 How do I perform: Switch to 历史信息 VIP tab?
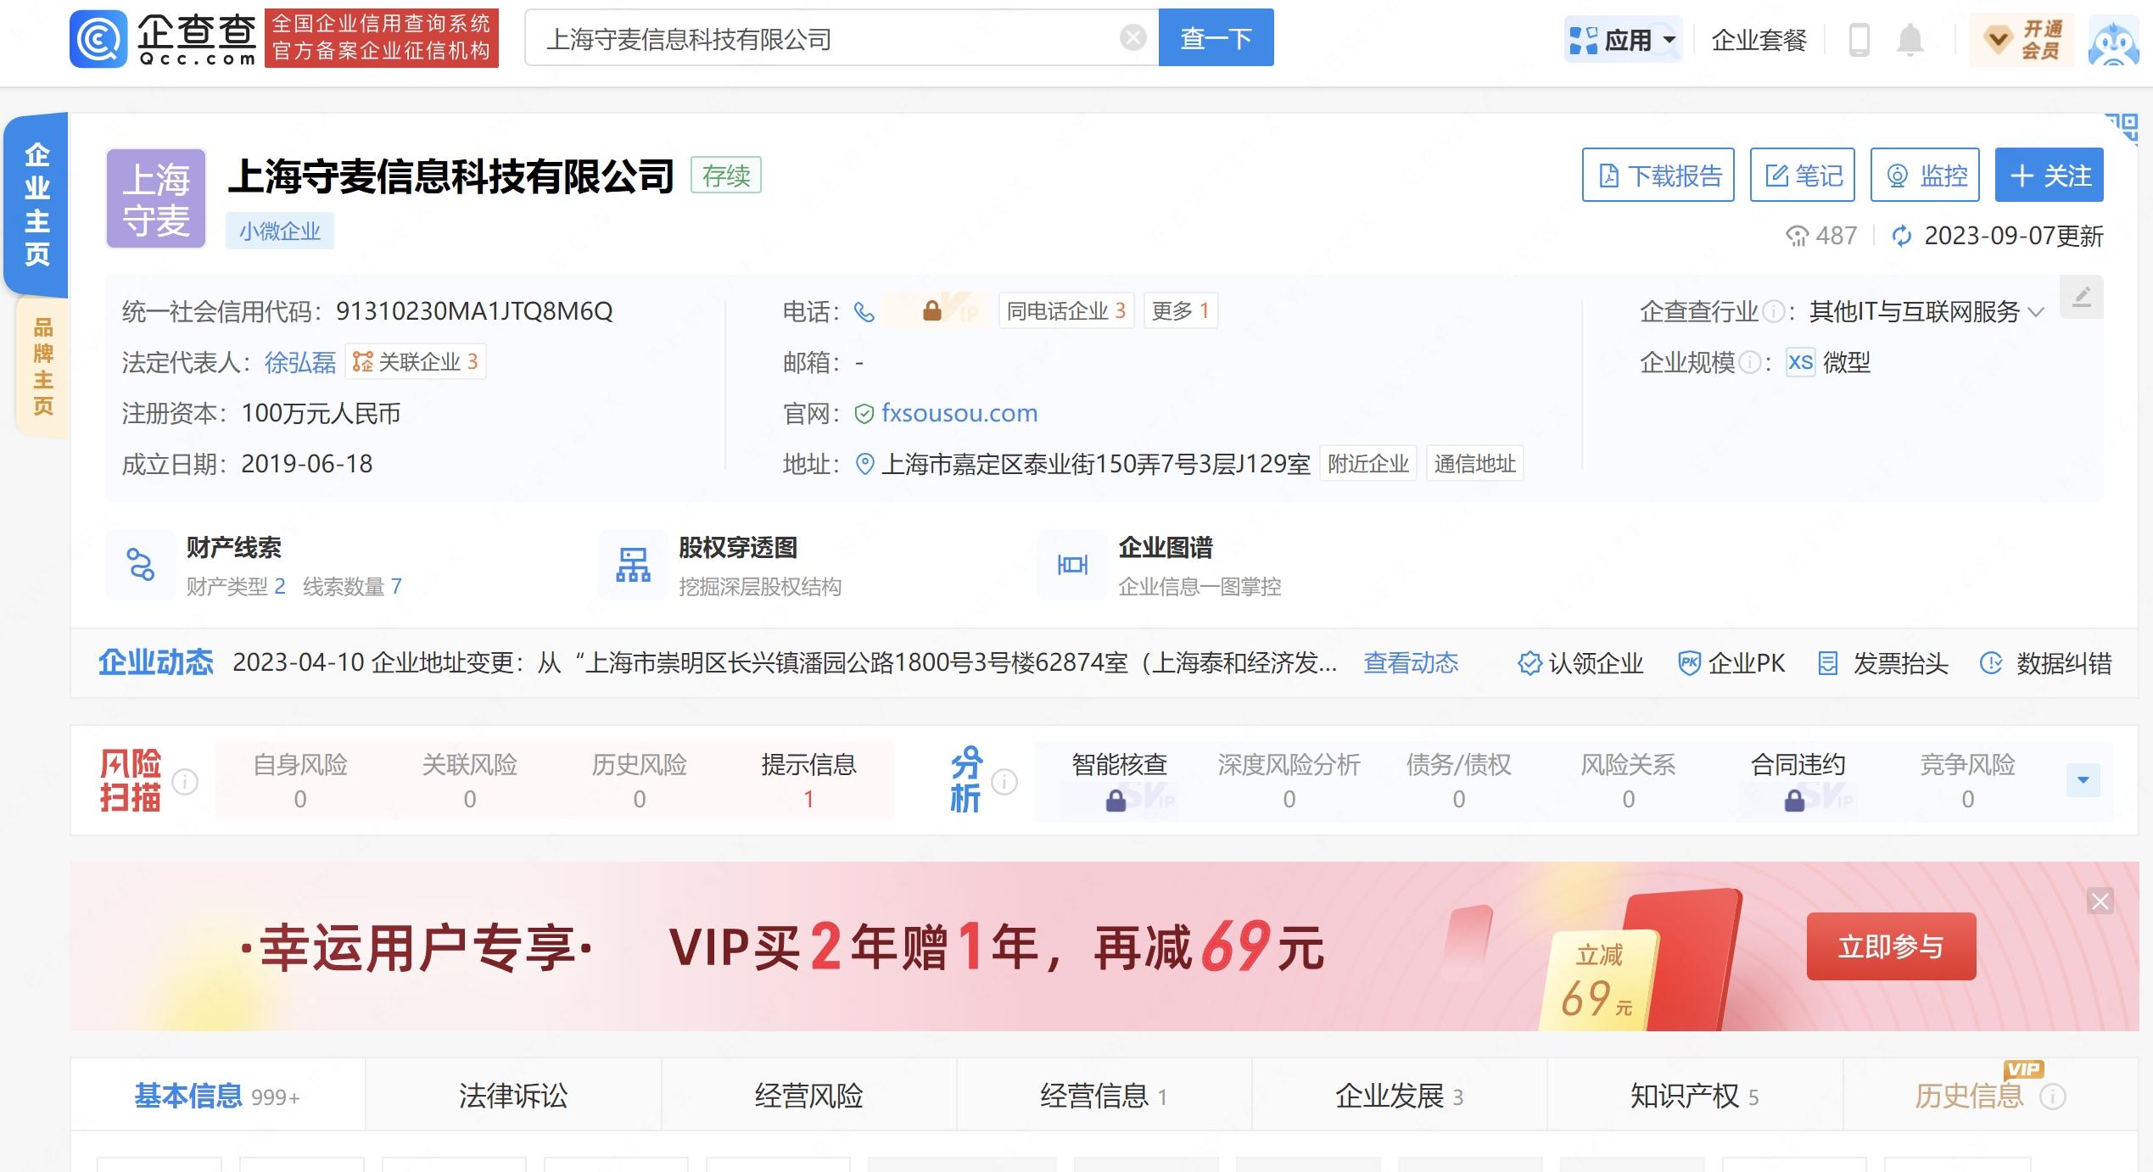pos(1989,1096)
